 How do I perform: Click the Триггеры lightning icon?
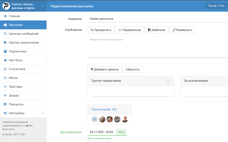coord(5,87)
